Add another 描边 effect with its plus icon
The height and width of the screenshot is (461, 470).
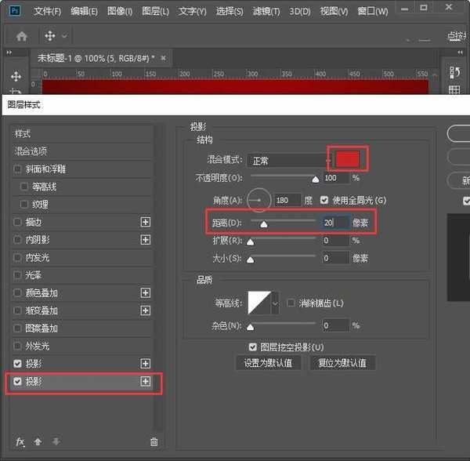(145, 222)
